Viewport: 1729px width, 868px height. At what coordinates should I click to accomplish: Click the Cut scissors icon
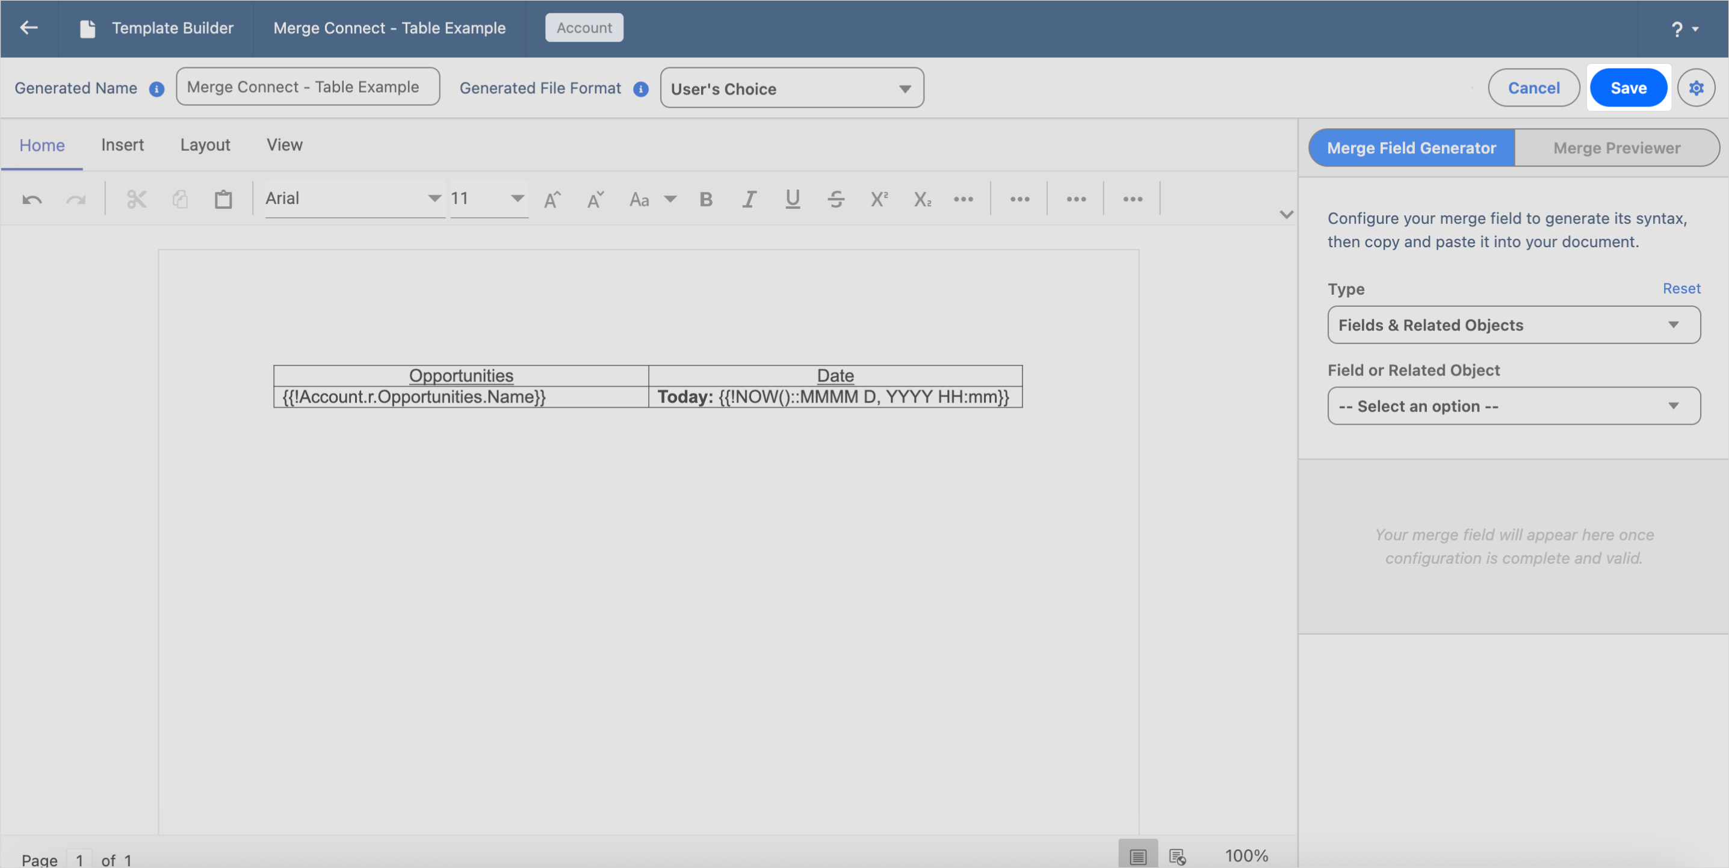click(x=136, y=199)
